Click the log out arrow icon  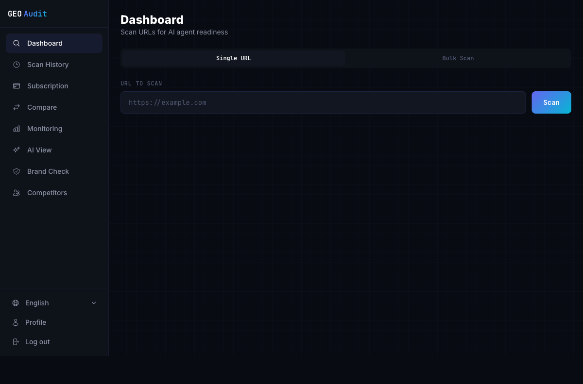tap(15, 342)
